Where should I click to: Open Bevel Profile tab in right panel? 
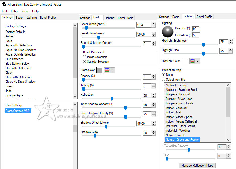point(204,17)
